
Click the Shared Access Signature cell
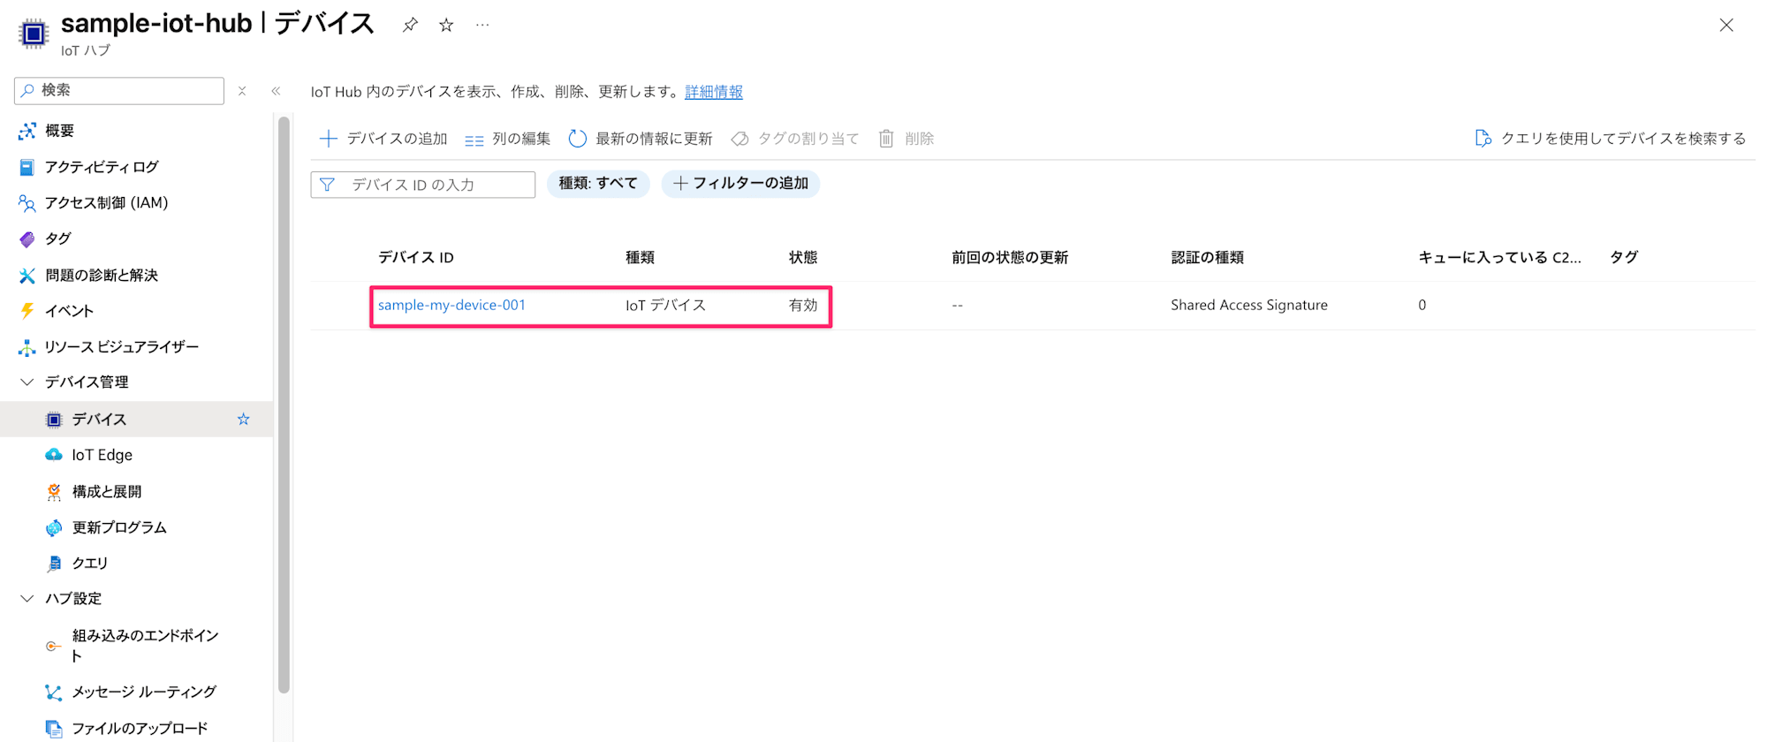(1249, 305)
